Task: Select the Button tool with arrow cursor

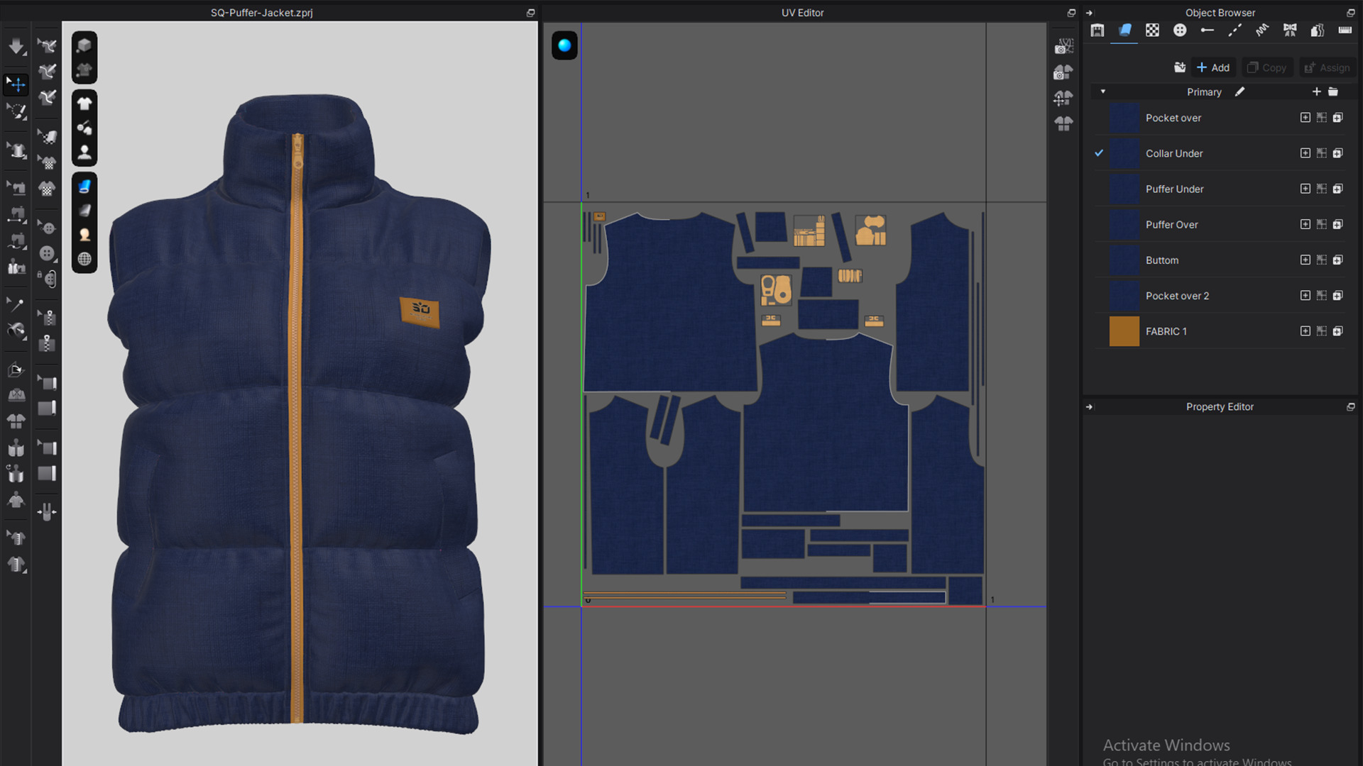Action: [x=47, y=228]
